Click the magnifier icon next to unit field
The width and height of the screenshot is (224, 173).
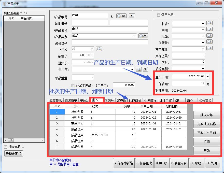[99, 49]
